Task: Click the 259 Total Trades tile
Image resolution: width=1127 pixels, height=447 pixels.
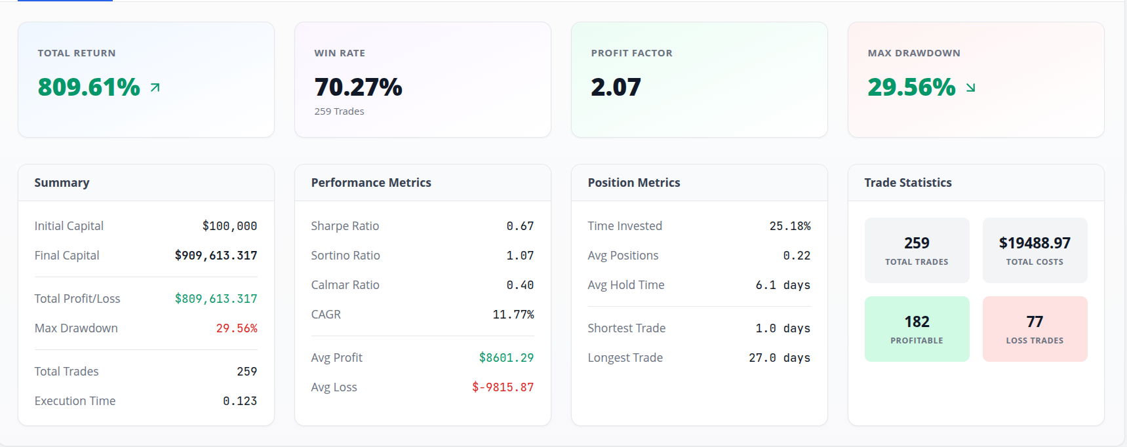Action: point(917,250)
